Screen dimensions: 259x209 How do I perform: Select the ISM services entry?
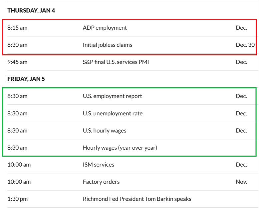tap(98, 165)
